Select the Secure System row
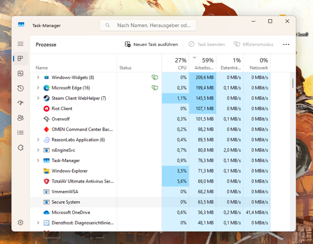This screenshot has height=244, width=313. (150, 202)
